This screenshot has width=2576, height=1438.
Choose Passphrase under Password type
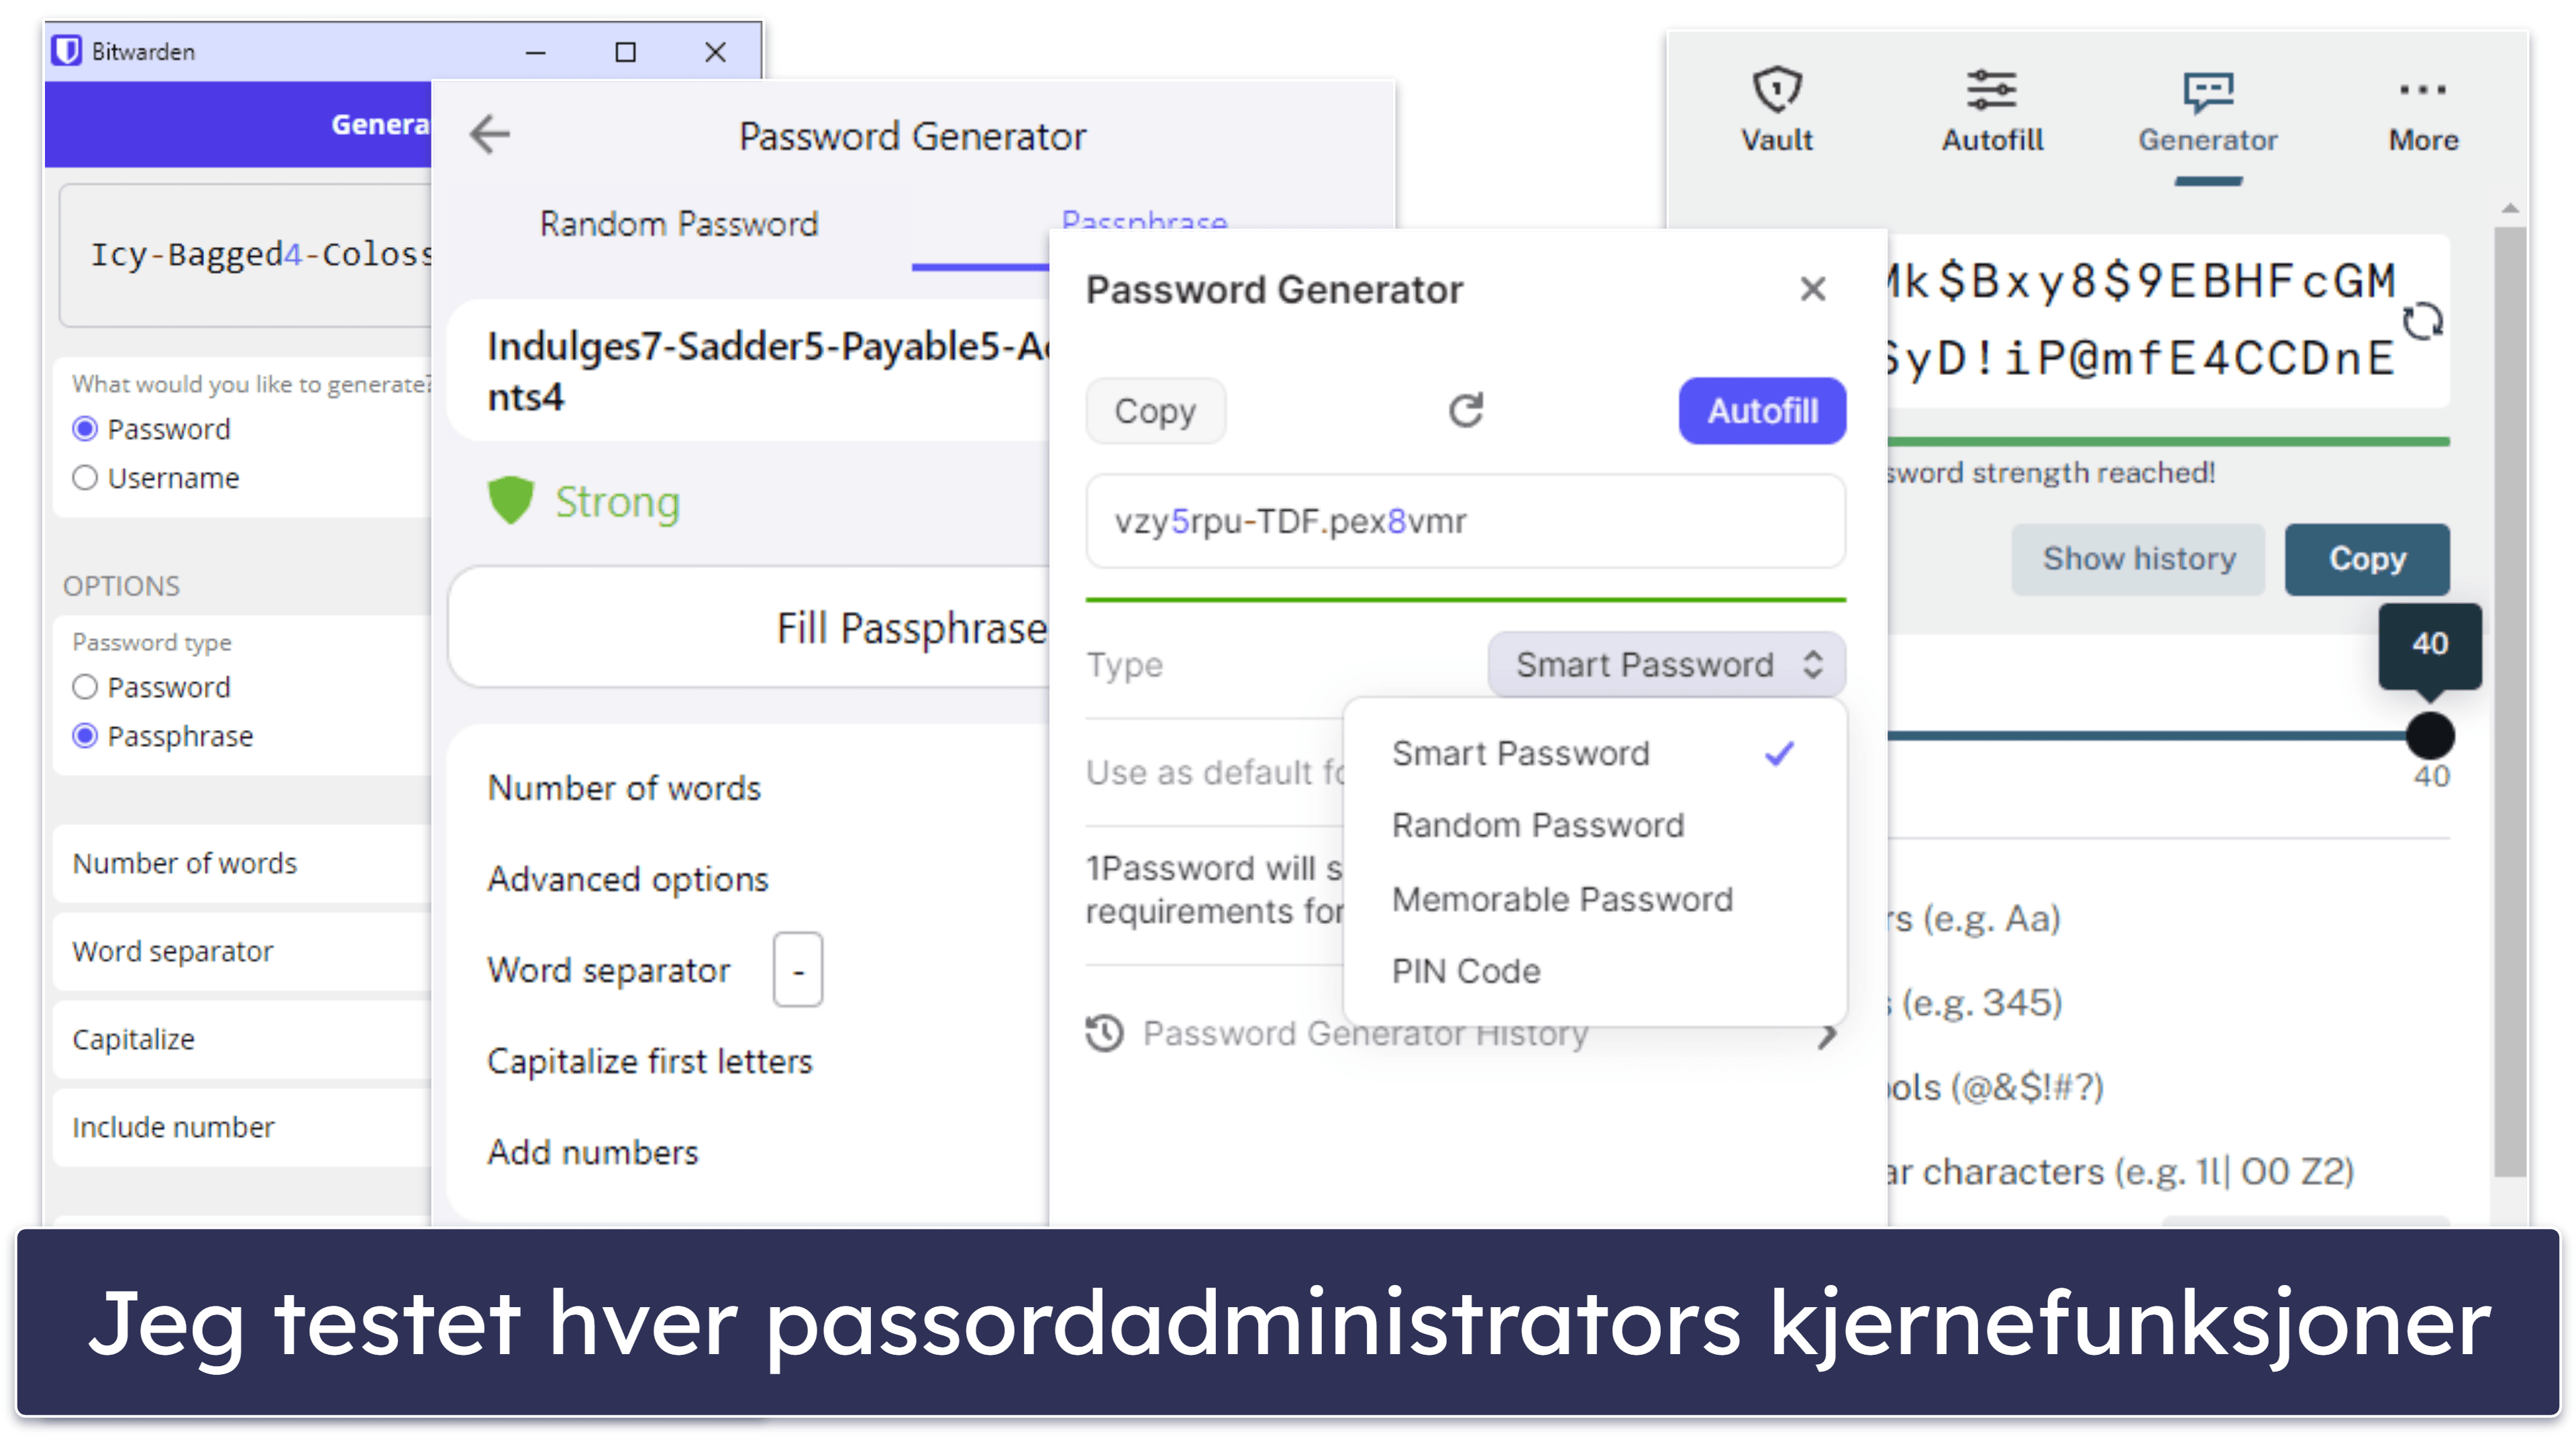(85, 736)
